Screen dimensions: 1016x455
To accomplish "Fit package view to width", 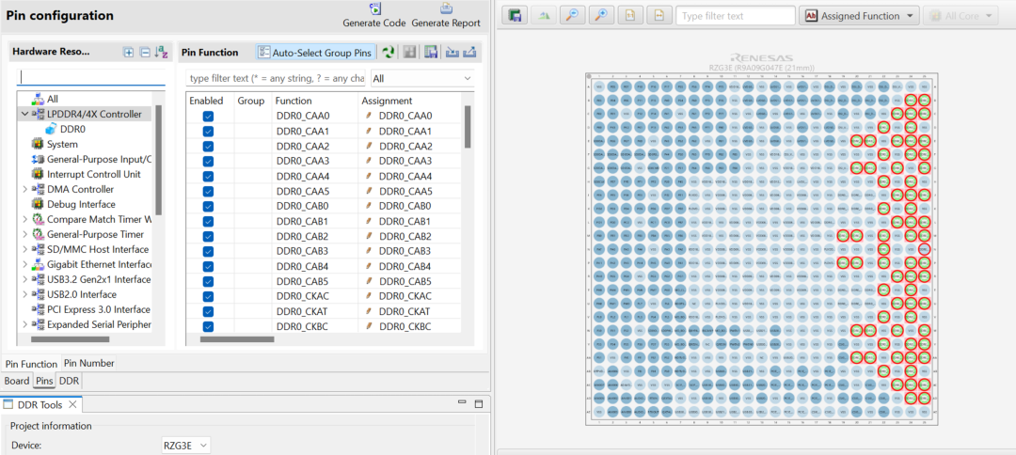I will point(659,16).
